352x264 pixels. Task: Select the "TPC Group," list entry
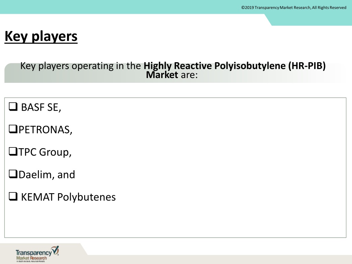point(45,152)
